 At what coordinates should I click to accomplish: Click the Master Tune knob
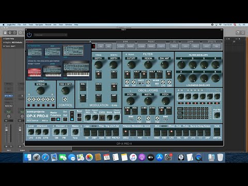[75, 132]
